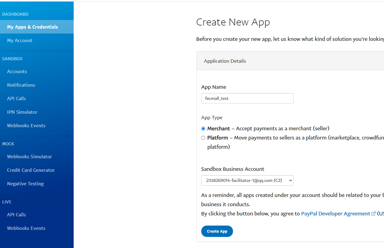This screenshot has height=248, width=384.
Task: View Sandbox API Calls
Action: (16, 99)
